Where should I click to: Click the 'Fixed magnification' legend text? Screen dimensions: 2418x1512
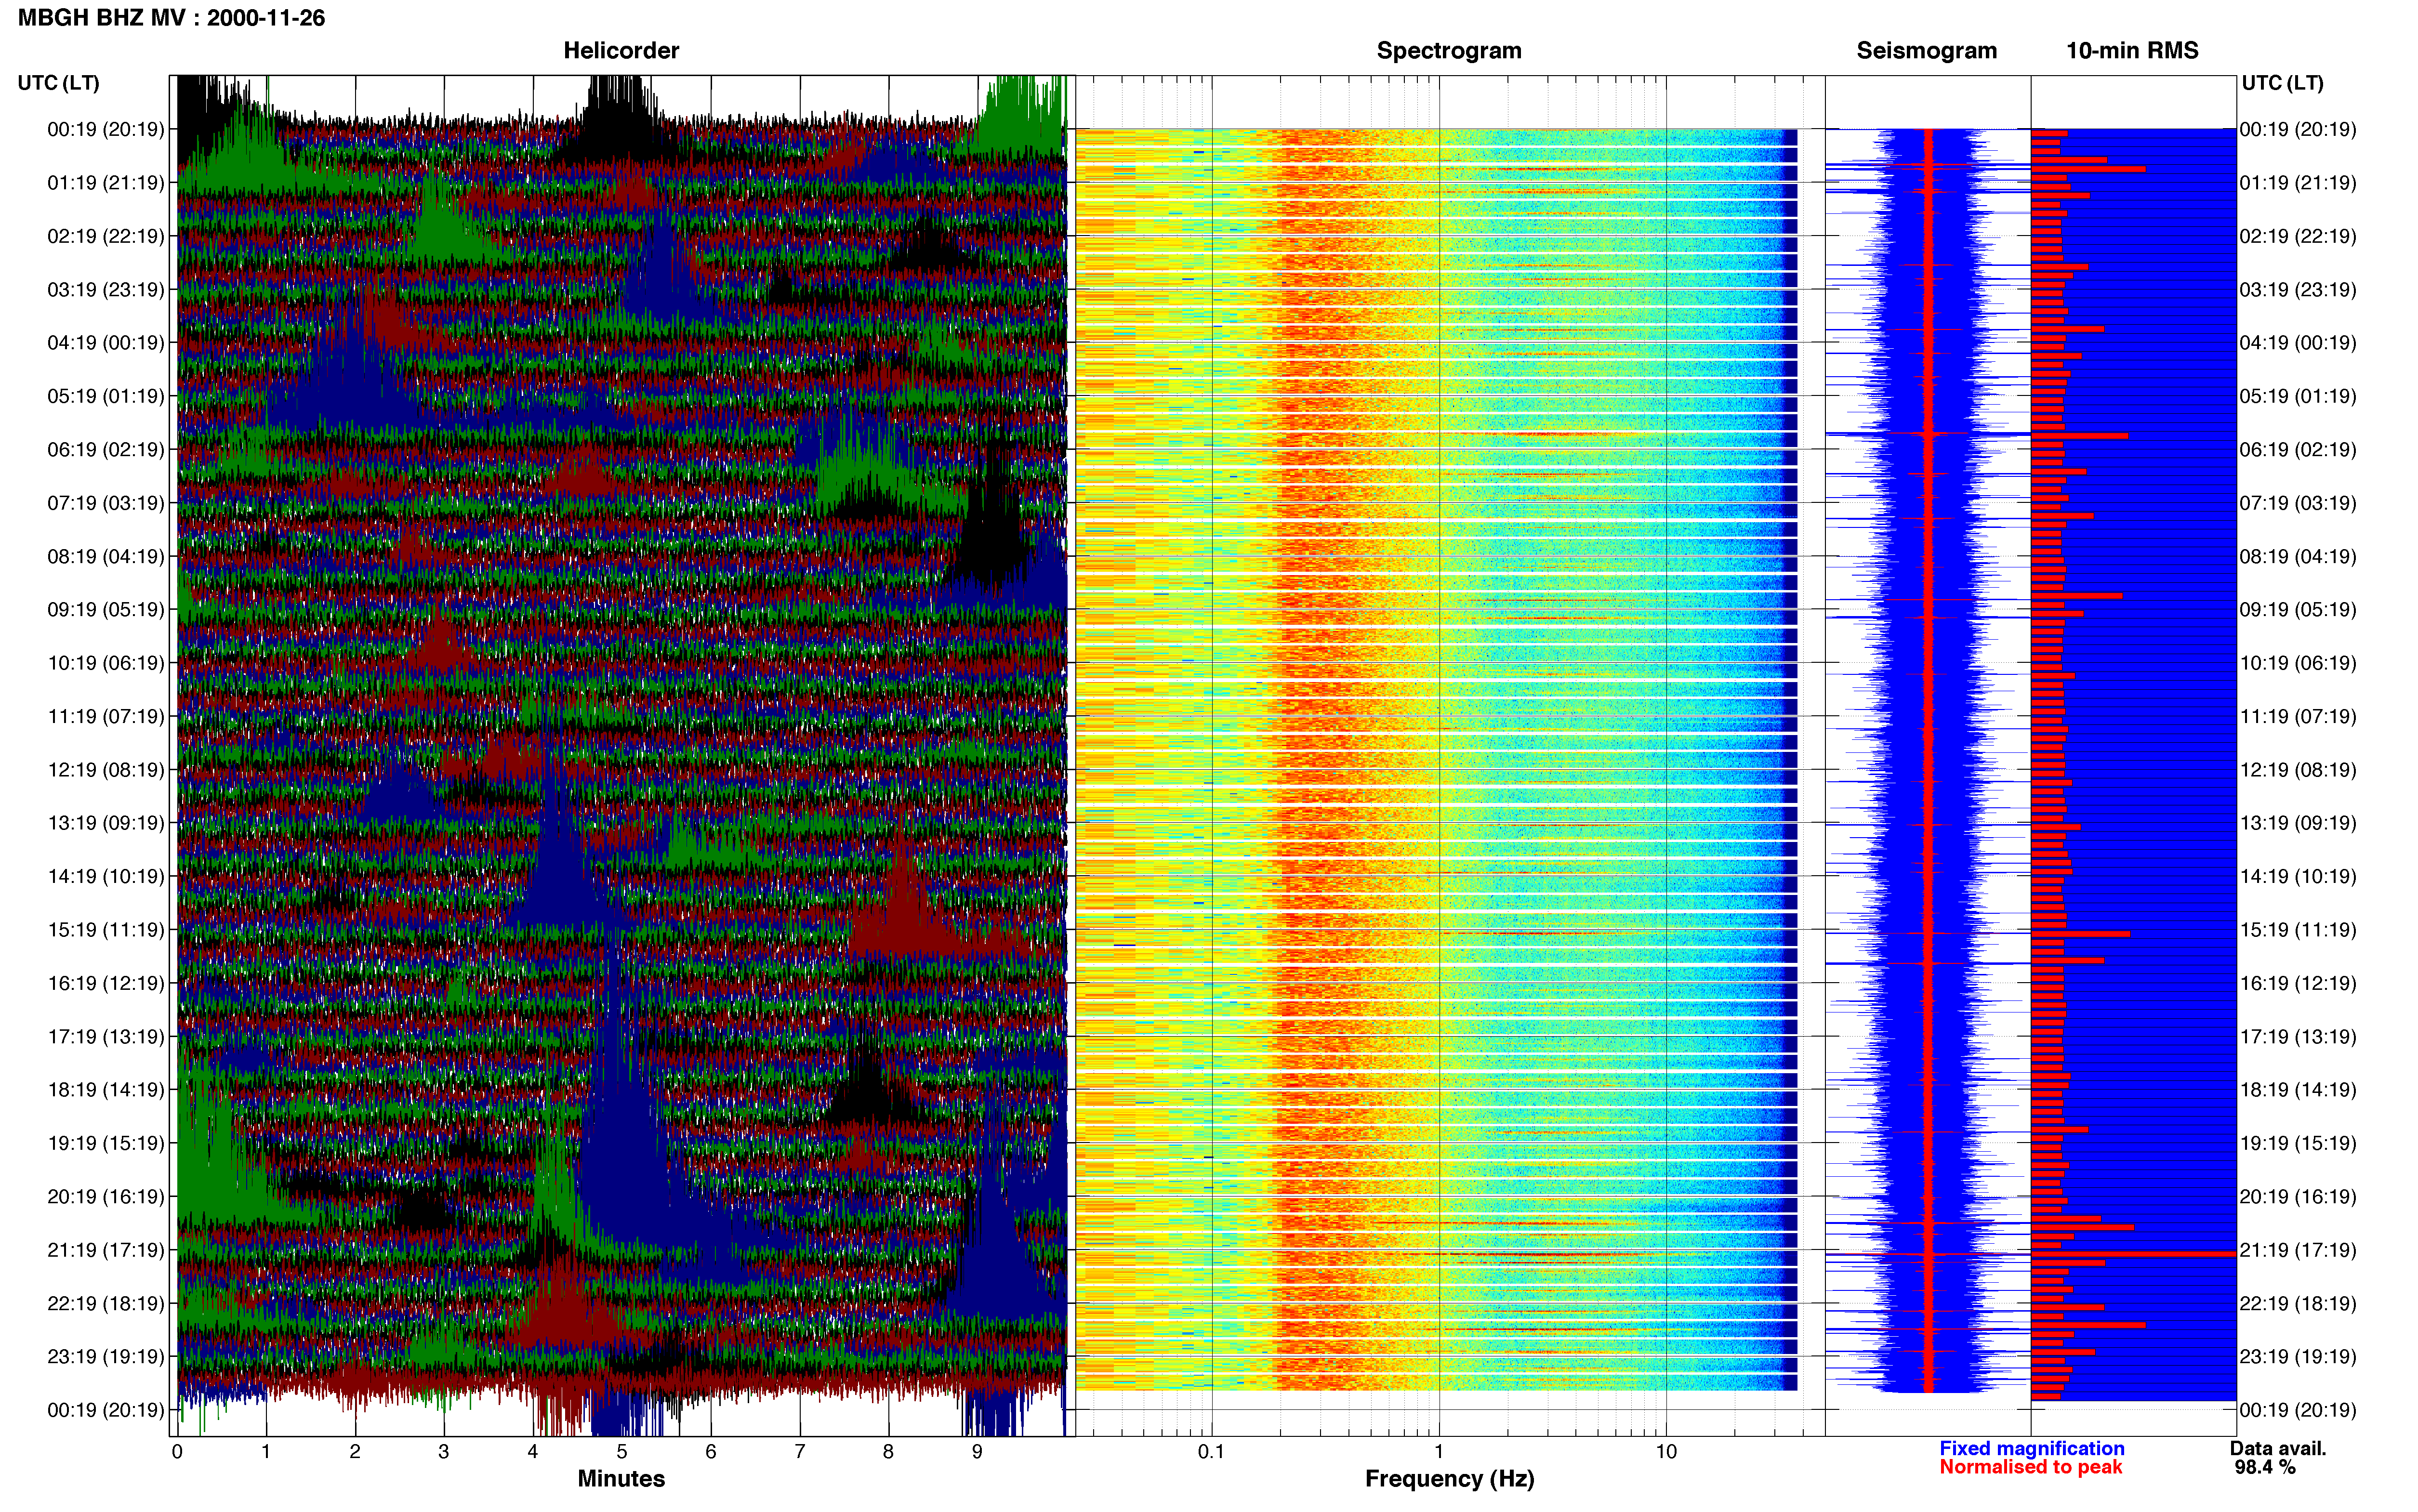click(x=2031, y=1449)
